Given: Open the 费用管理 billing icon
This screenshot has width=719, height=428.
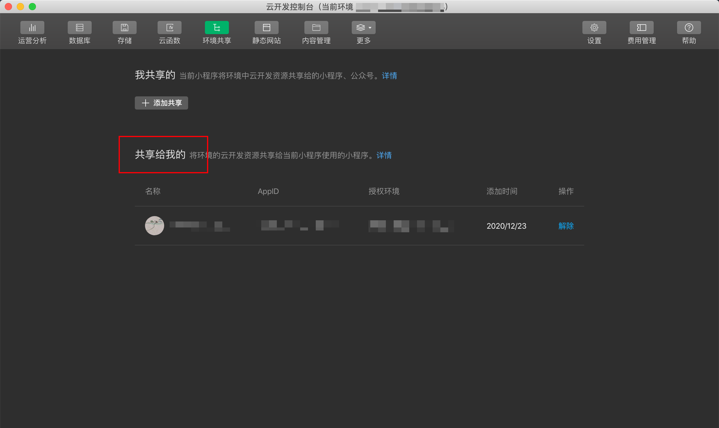Looking at the screenshot, I should pos(641,28).
